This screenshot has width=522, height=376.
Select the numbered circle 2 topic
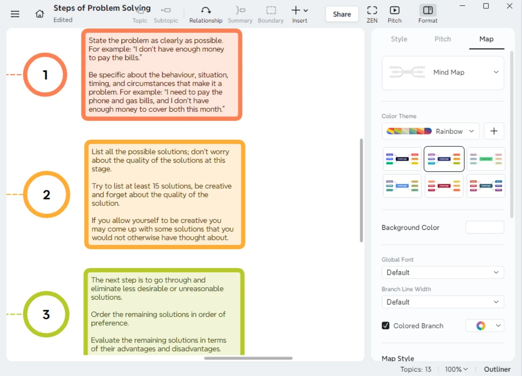46,195
